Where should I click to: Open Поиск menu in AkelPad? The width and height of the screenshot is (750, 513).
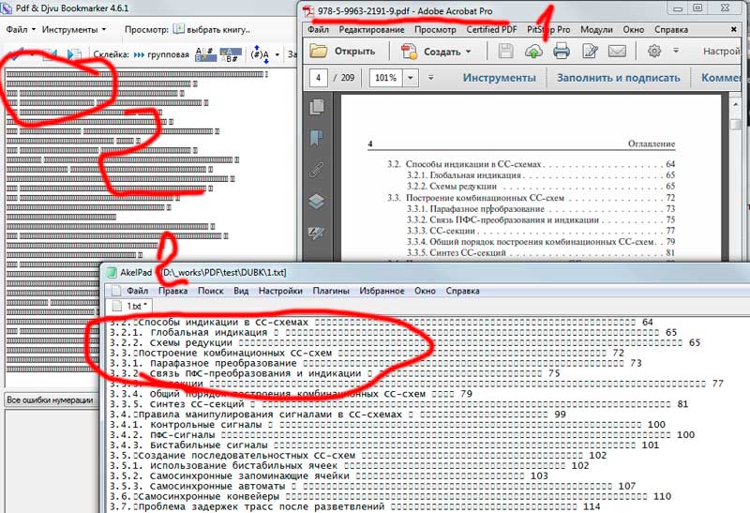[210, 291]
